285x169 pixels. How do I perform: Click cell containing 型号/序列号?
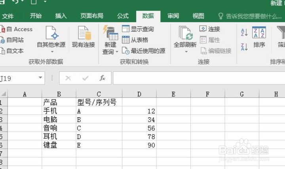click(99, 102)
